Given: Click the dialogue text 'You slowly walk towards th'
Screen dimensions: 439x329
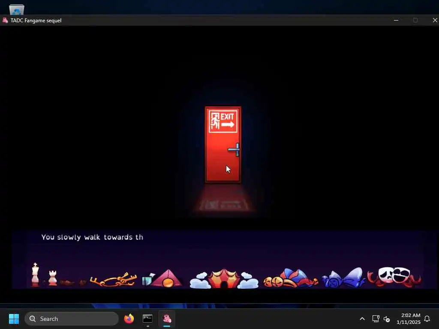Looking at the screenshot, I should (92, 237).
